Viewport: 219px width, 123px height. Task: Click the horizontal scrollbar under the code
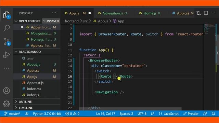[130, 109]
